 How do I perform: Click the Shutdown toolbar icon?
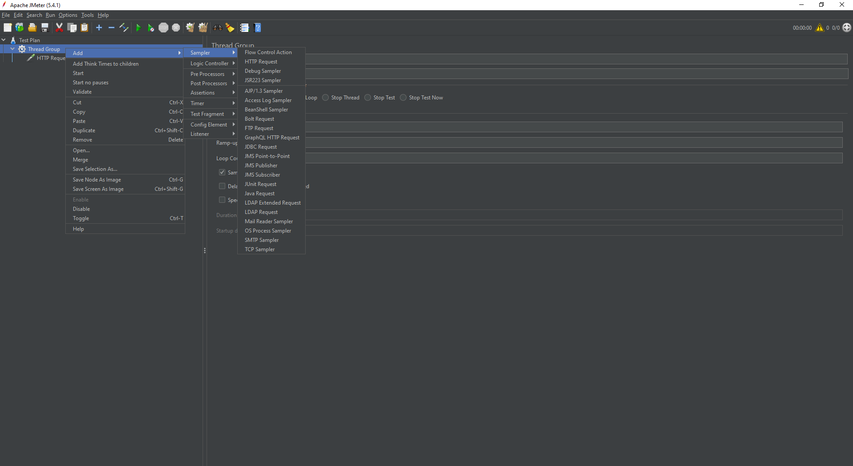pyautogui.click(x=176, y=28)
